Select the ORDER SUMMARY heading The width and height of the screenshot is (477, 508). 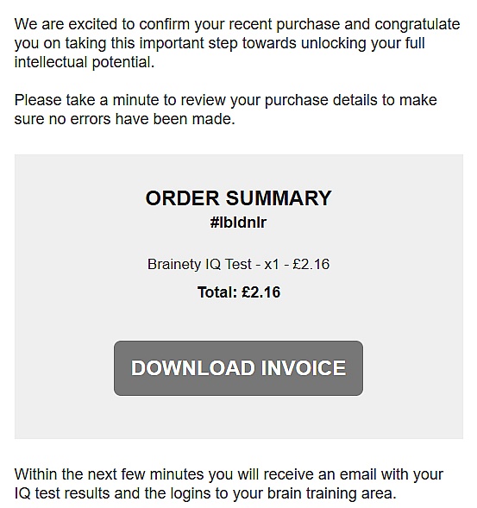[x=238, y=198]
